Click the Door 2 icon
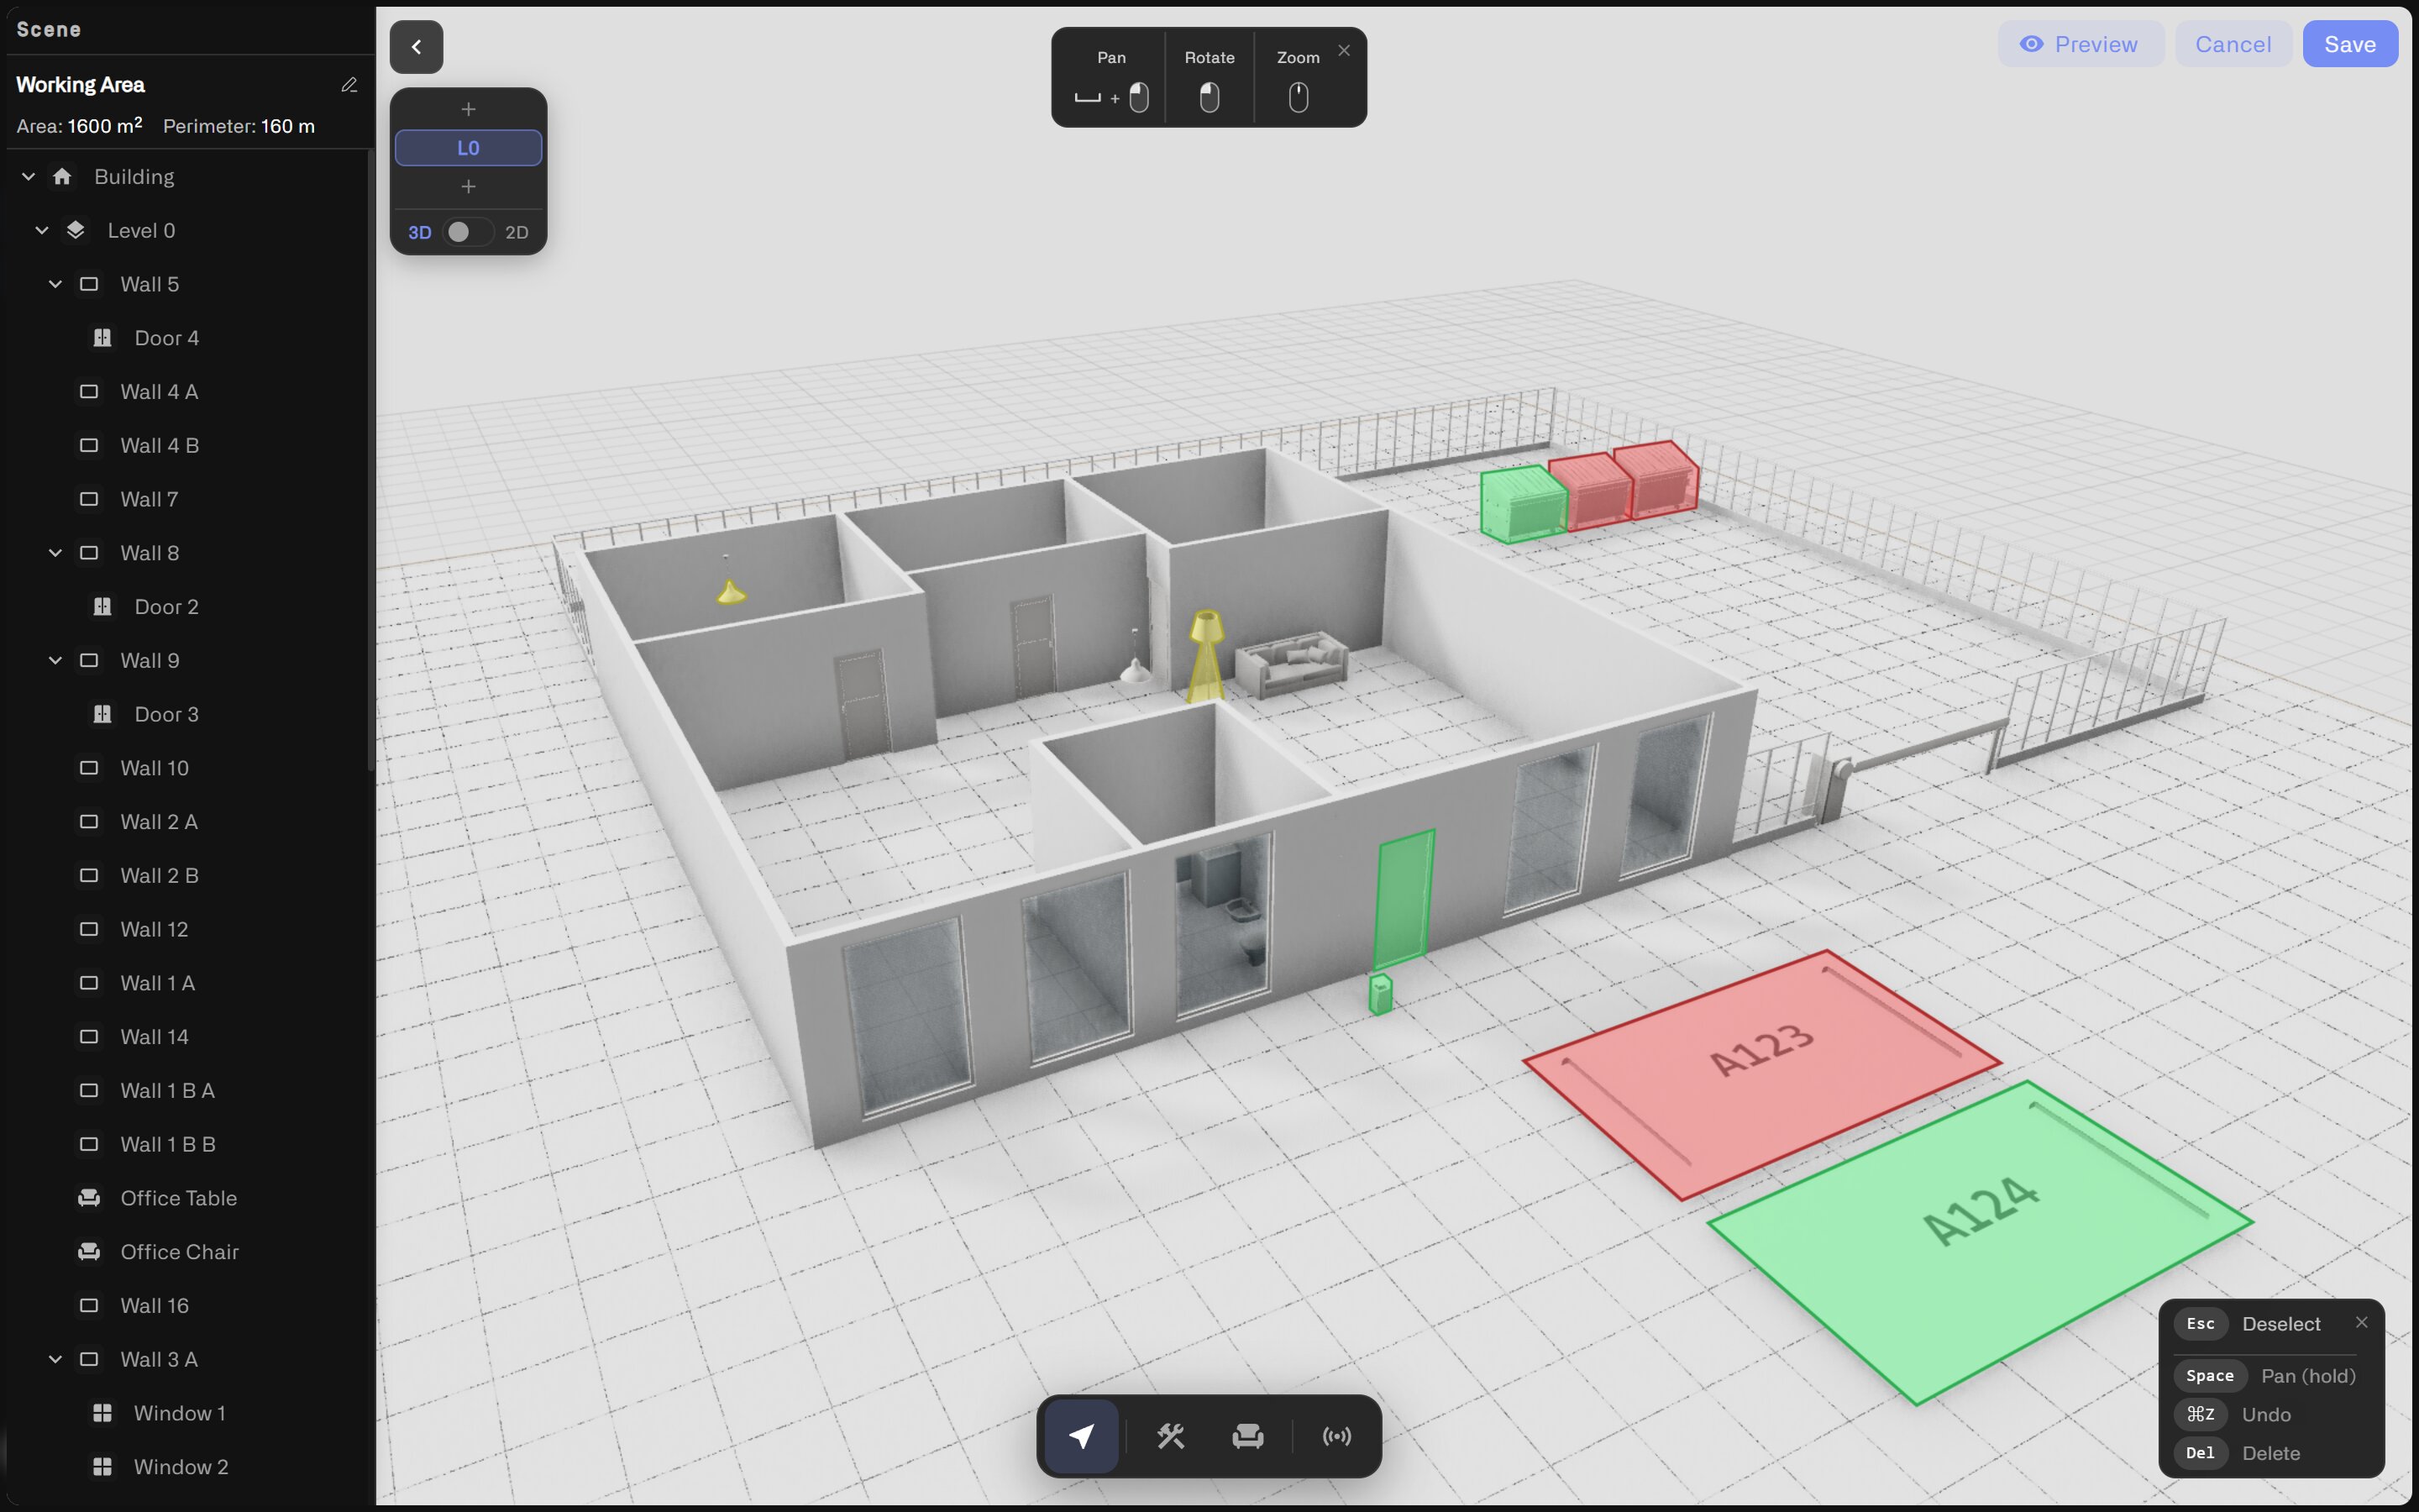The width and height of the screenshot is (2419, 1512). point(102,607)
